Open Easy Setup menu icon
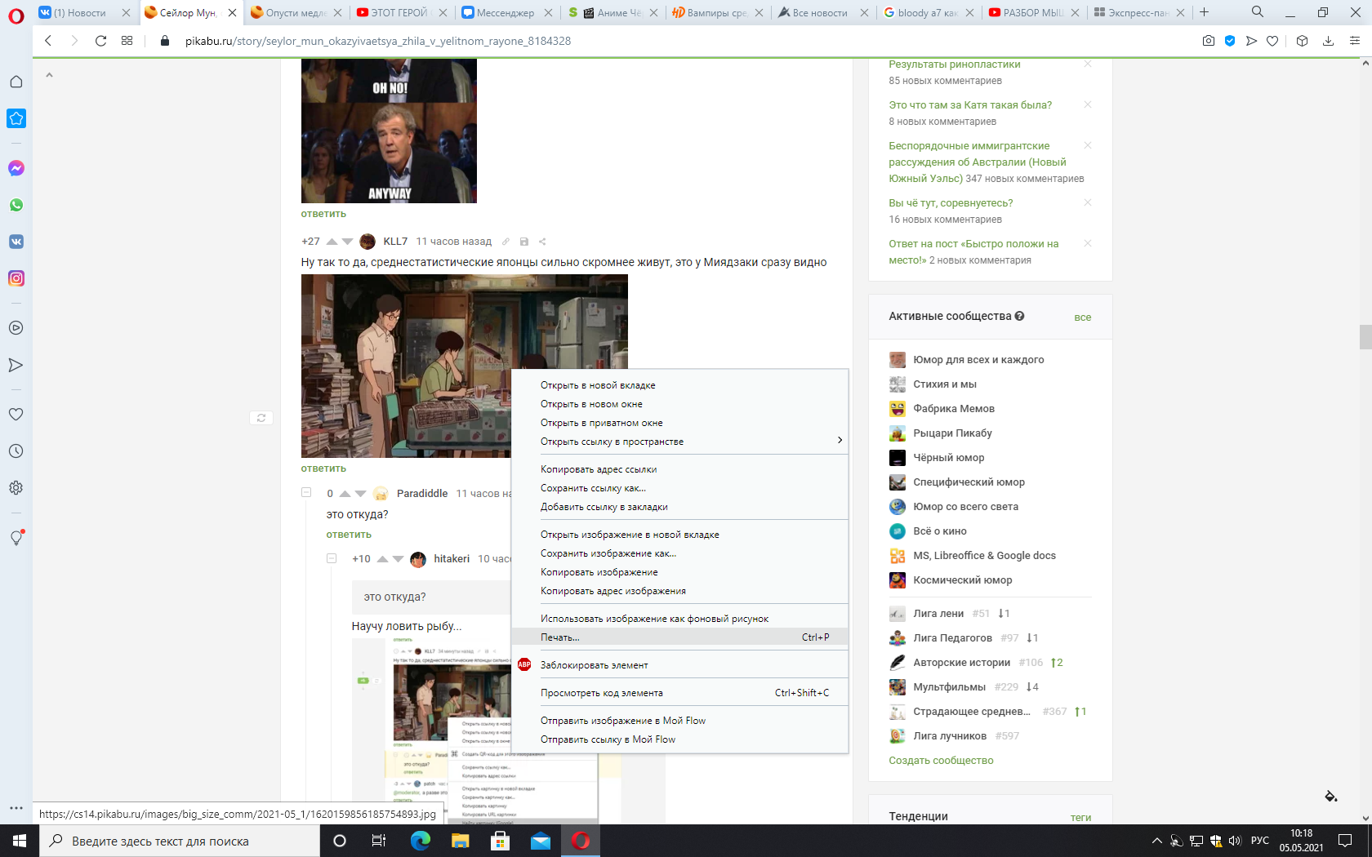Viewport: 1372px width, 857px height. 1354,41
